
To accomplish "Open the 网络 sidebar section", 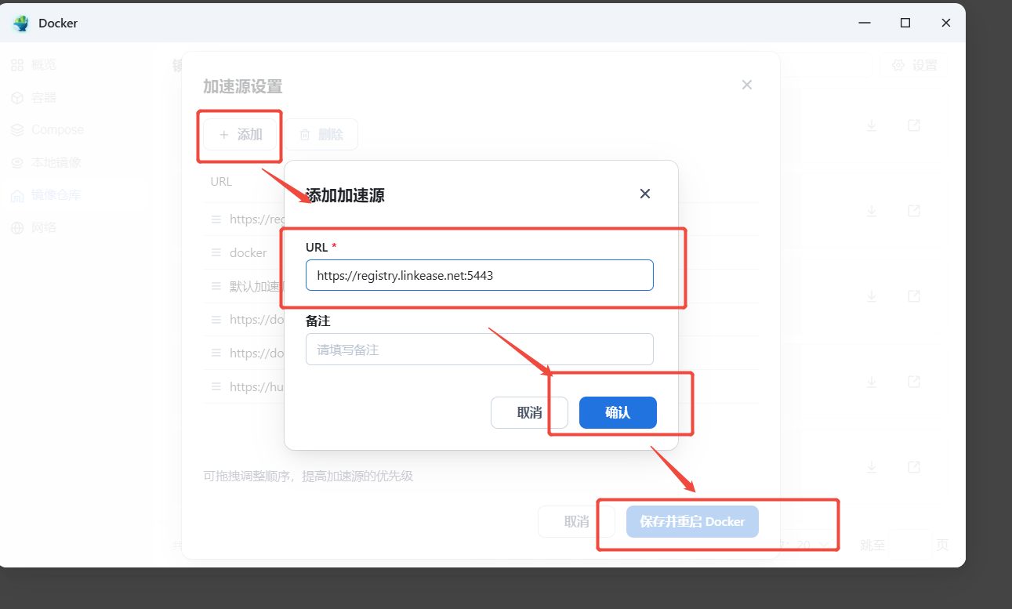I will [x=44, y=228].
